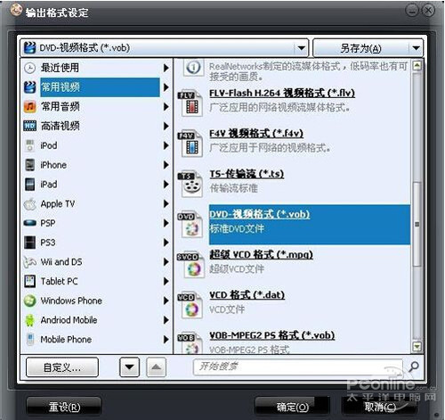Click the TS film reel icon
This screenshot has width=445, height=420.
pos(190,184)
